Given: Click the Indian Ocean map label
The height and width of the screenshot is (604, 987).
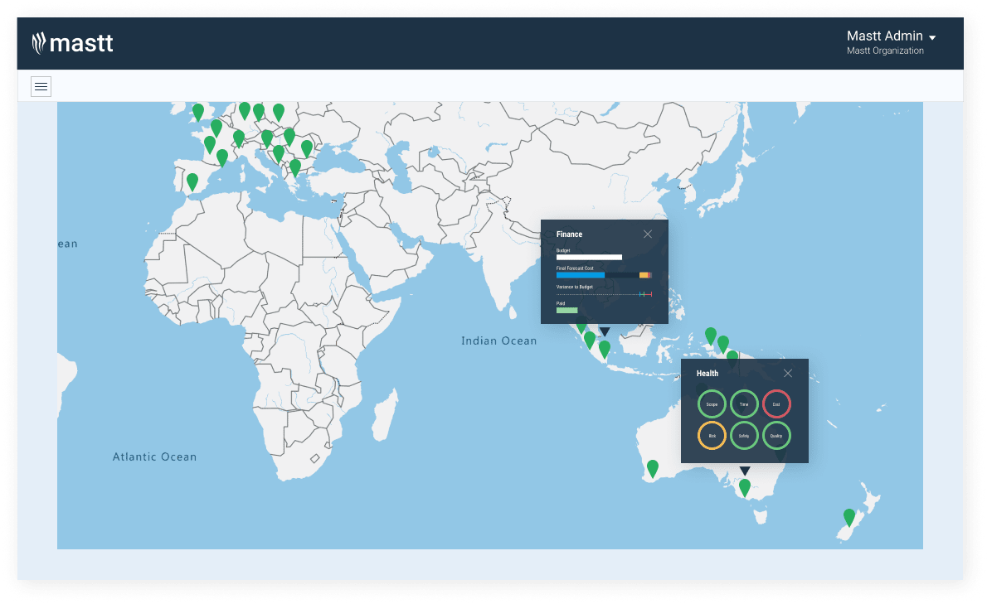Looking at the screenshot, I should [499, 341].
